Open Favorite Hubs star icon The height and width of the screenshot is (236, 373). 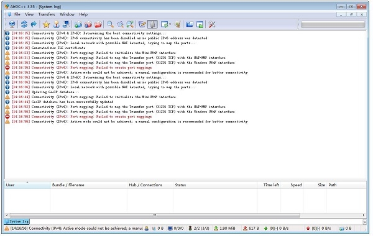[47, 24]
